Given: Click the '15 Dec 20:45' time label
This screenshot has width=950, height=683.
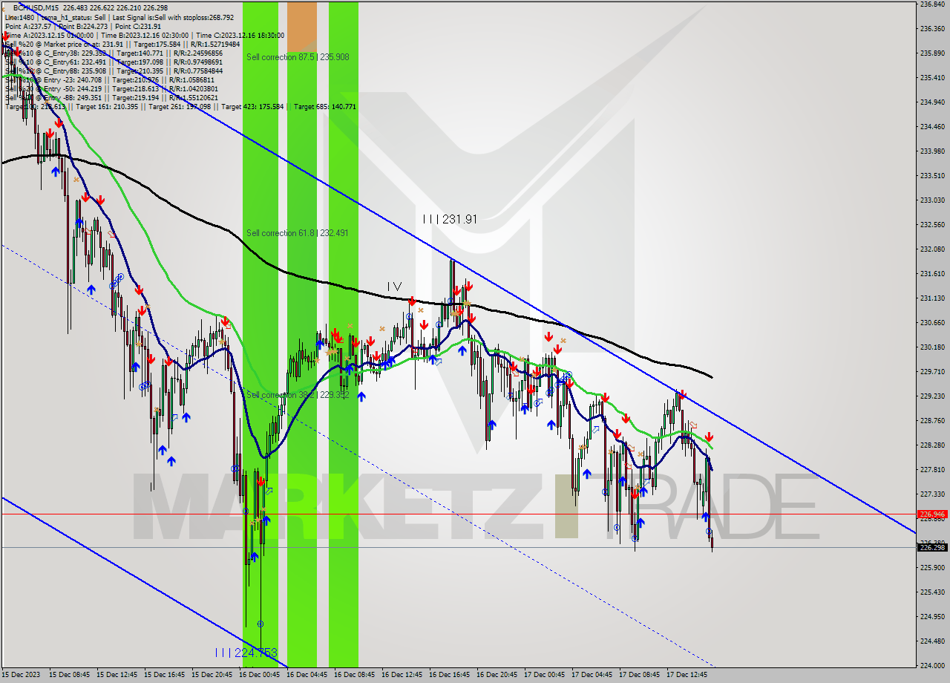Looking at the screenshot, I should tap(212, 675).
